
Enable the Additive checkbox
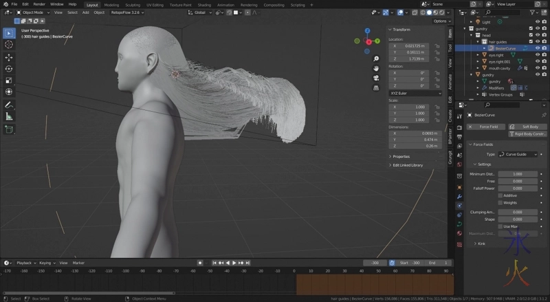[500, 195]
